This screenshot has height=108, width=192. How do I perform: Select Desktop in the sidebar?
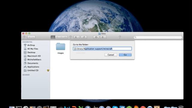pyautogui.click(x=31, y=52)
